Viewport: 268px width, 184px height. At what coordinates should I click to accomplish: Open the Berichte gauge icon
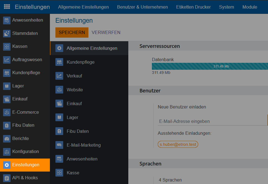point(7,139)
